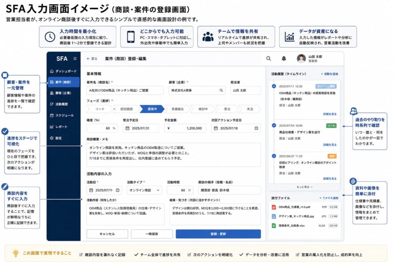Click the 活動時間 field showing 60 分
The width and height of the screenshot is (393, 262).
point(180,190)
